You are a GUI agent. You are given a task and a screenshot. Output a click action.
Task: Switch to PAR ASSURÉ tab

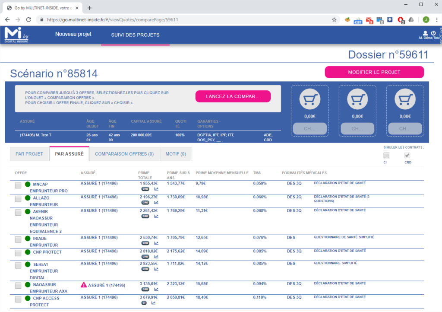[69, 154]
